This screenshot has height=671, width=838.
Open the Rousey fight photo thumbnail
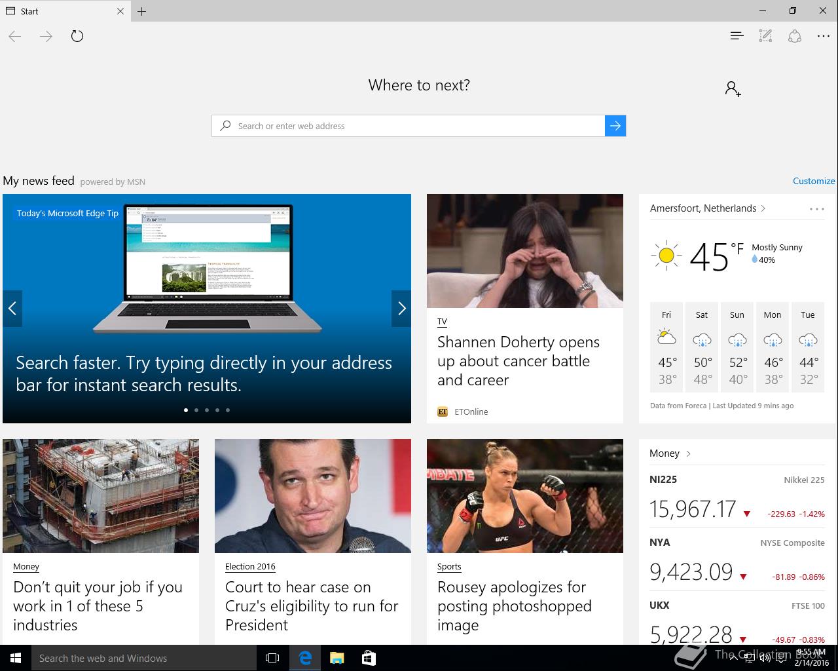[525, 496]
